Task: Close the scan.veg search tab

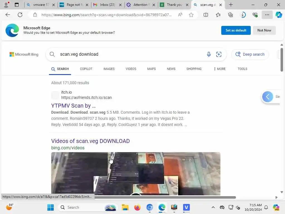Action: click(220, 5)
